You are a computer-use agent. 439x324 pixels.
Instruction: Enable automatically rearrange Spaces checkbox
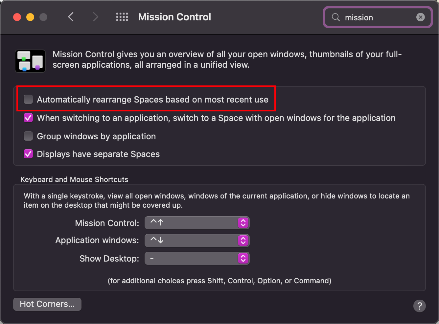tap(28, 99)
